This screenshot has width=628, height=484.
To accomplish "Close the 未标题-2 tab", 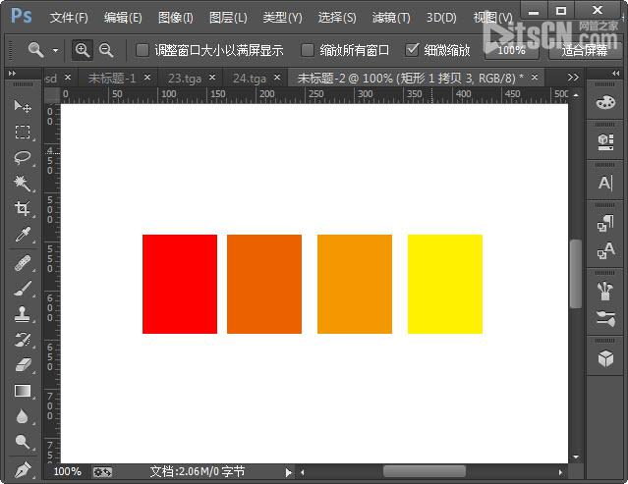I will coord(535,78).
